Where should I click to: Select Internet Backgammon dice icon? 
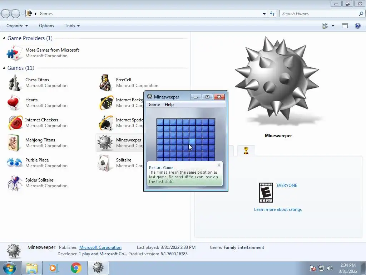point(107,103)
